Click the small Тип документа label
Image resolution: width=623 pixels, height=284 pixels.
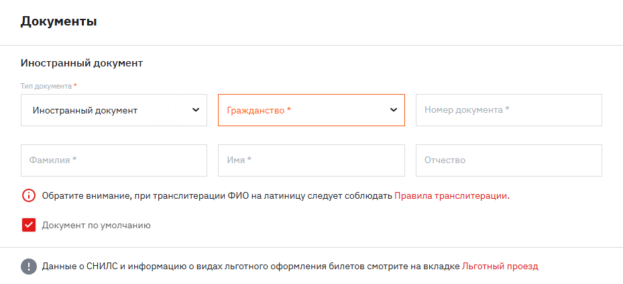click(x=47, y=86)
